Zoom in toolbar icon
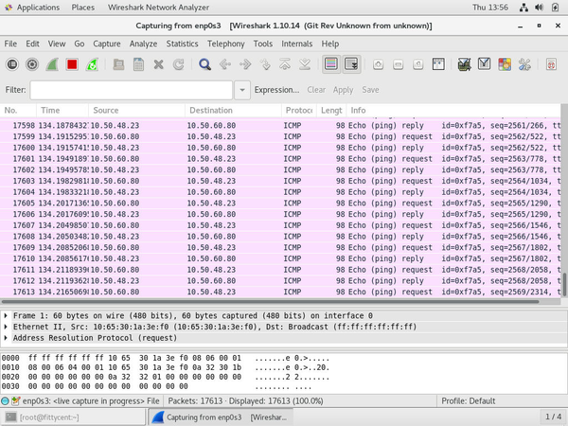 [378, 64]
